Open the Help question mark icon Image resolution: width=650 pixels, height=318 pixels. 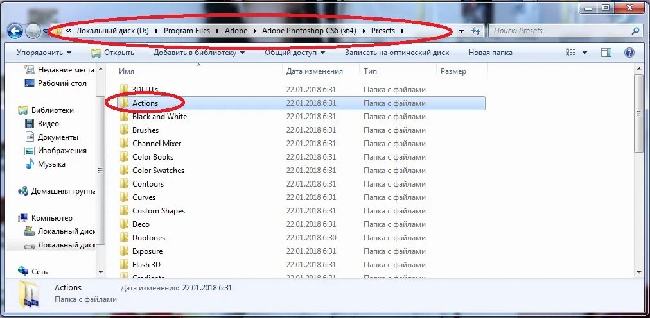pyautogui.click(x=629, y=53)
